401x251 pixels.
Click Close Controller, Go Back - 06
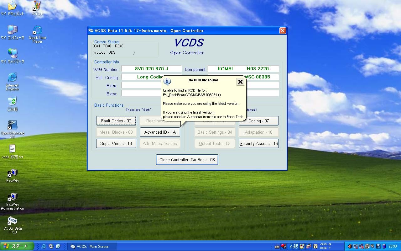(187, 160)
